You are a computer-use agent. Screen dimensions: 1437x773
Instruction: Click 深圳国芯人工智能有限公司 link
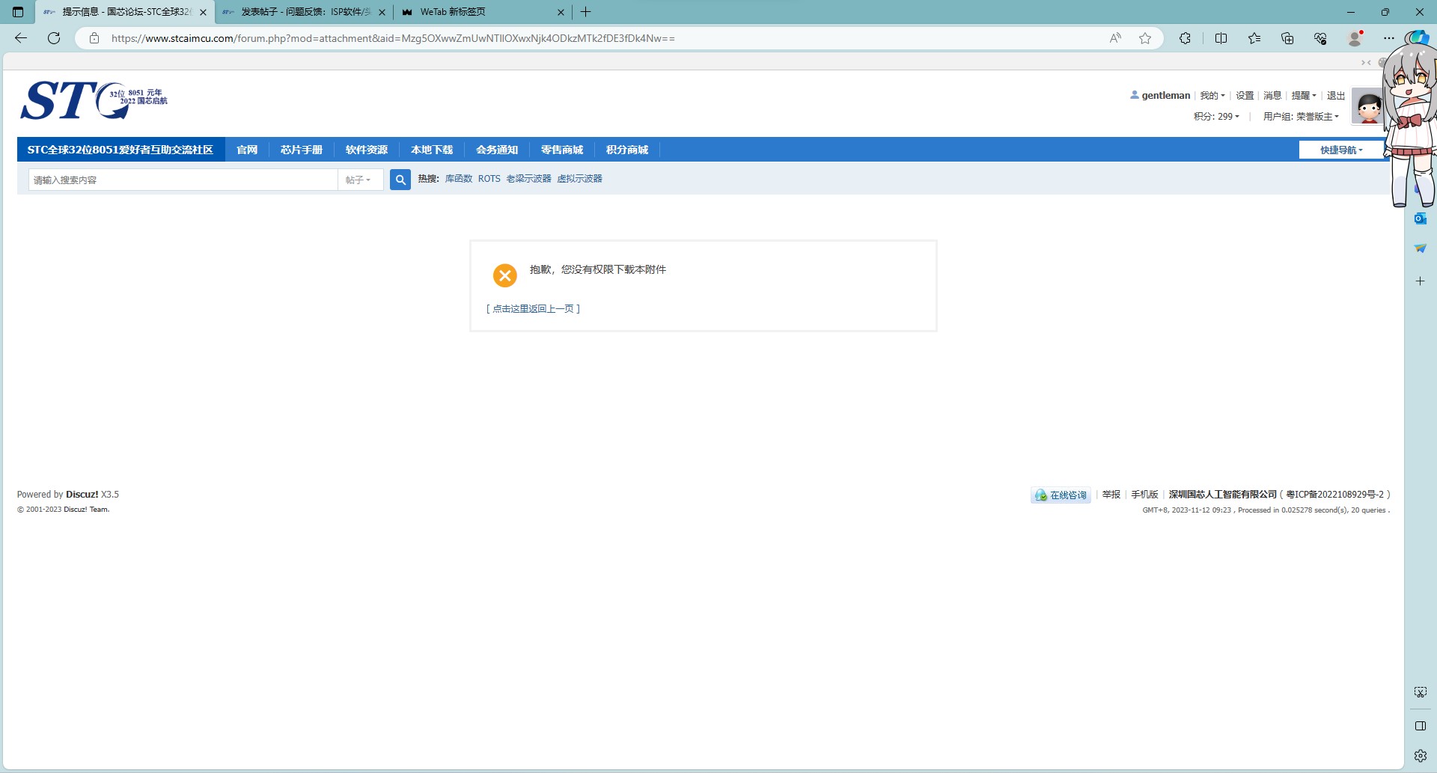[x=1223, y=495]
